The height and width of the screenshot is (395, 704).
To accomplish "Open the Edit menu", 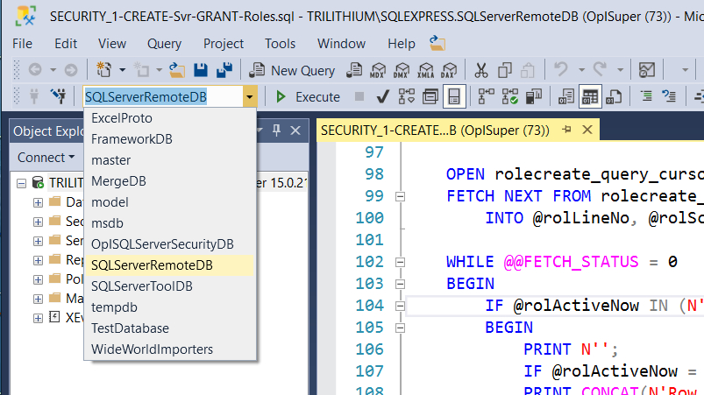I will (66, 44).
